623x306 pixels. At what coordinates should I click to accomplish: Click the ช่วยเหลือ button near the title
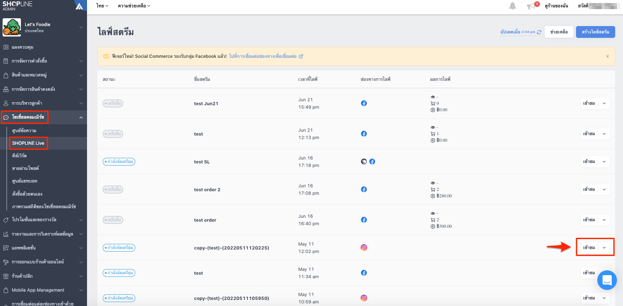(x=559, y=32)
